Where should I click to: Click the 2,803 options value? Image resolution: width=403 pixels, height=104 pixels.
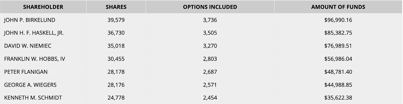210,59
